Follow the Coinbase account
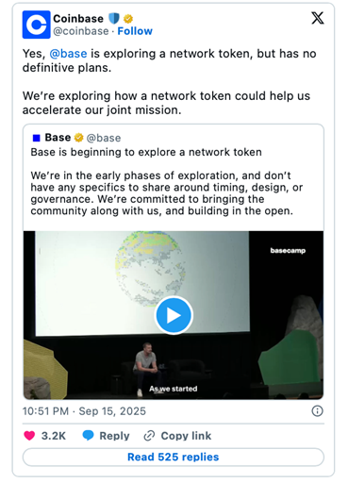Viewport: 348px width, 483px height. coord(135,31)
